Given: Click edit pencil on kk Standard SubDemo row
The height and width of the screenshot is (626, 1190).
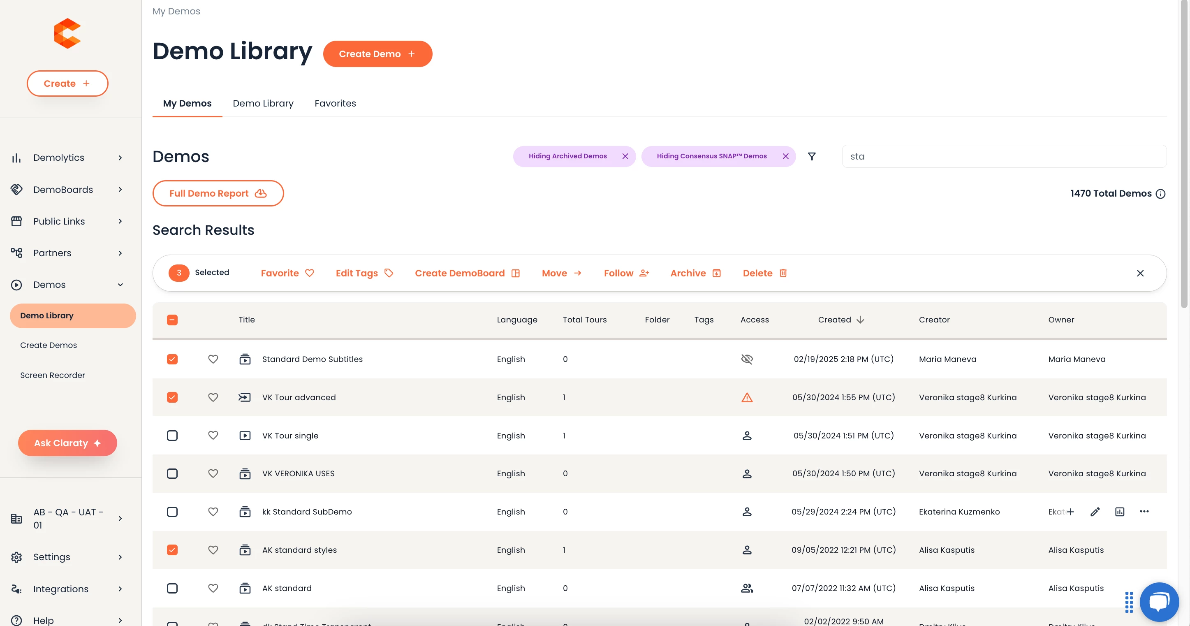Looking at the screenshot, I should [1095, 511].
